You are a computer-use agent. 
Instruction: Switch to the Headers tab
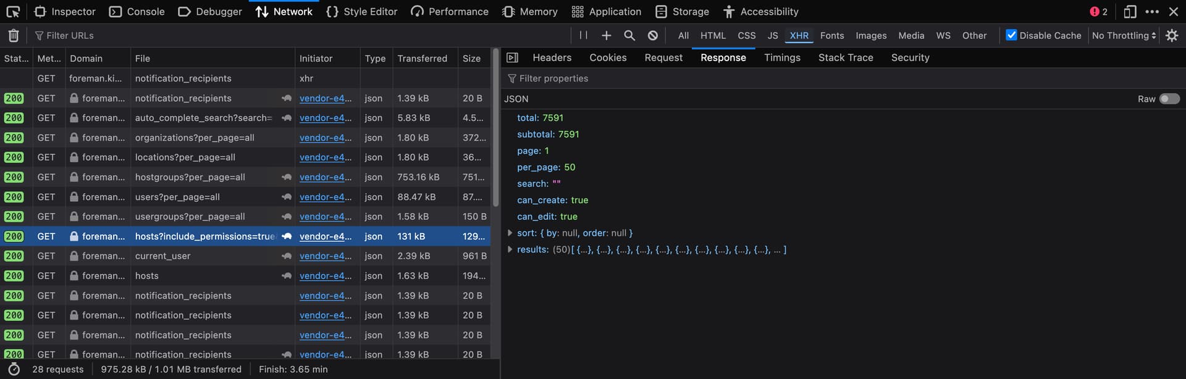[x=552, y=57]
